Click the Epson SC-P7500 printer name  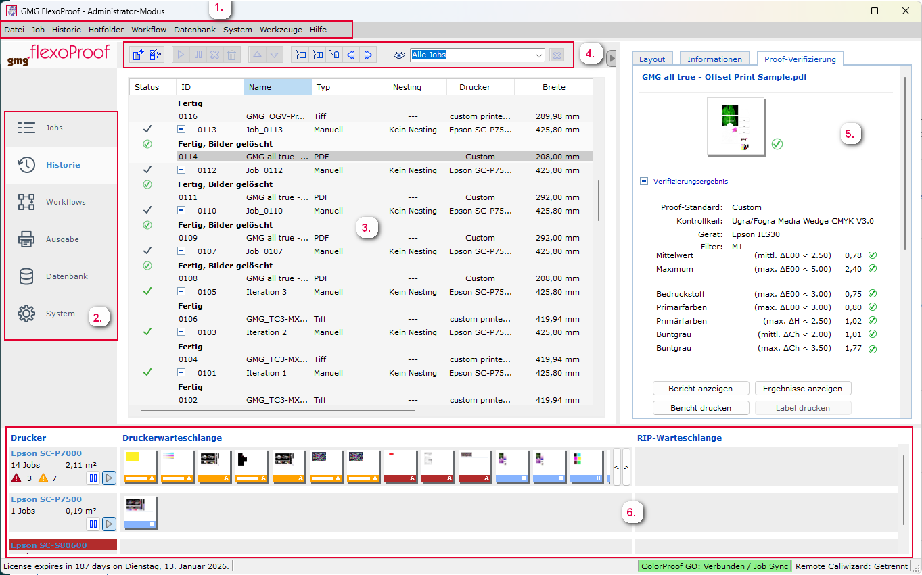point(46,499)
